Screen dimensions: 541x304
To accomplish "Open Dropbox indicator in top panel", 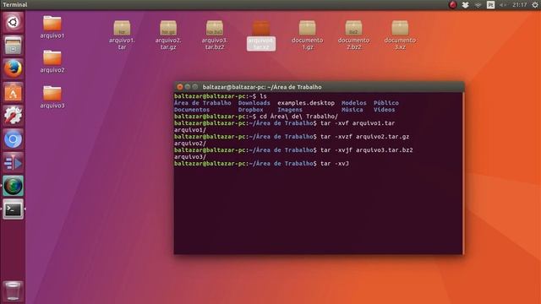I will click(x=465, y=4).
